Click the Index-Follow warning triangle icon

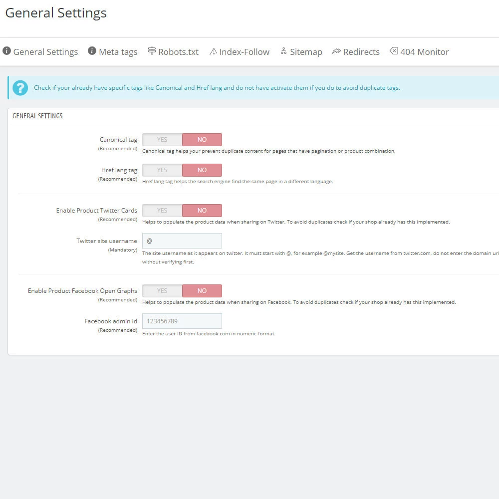(213, 51)
